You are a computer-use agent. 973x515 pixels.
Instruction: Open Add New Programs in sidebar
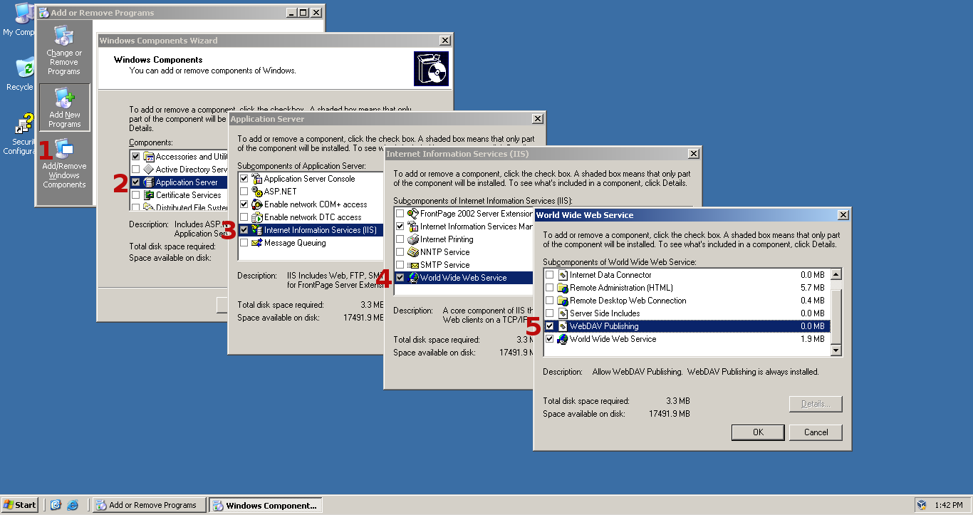[x=65, y=108]
